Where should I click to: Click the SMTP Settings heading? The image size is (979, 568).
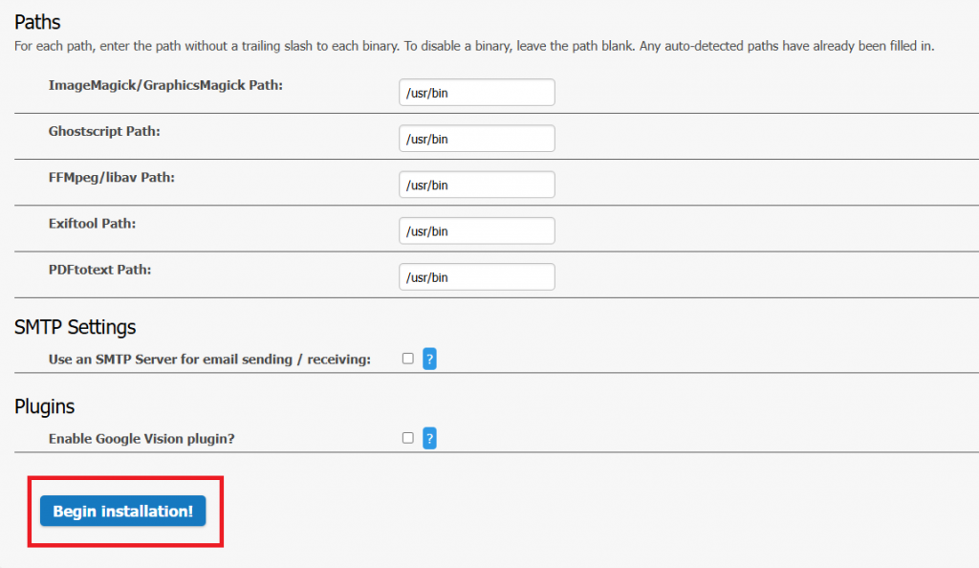(75, 327)
